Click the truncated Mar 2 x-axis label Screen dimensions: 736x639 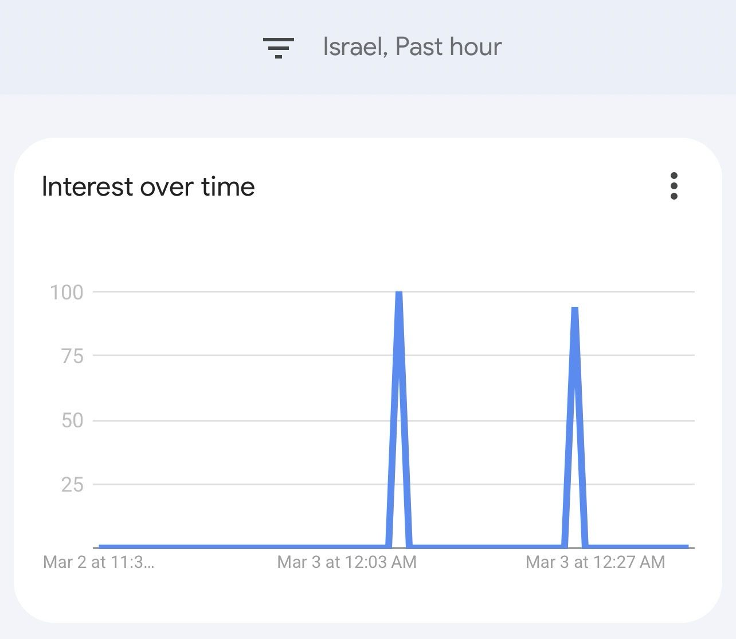coord(99,562)
